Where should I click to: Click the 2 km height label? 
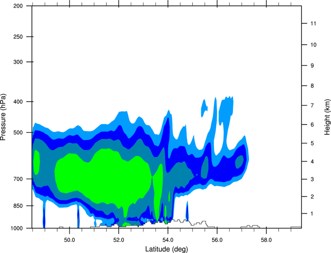tap(312, 197)
